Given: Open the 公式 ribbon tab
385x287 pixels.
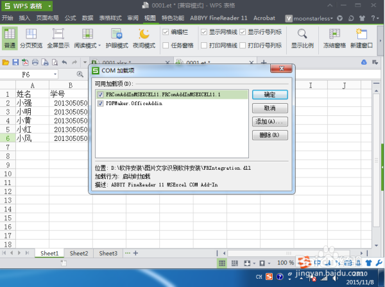Looking at the screenshot, I should click(x=70, y=18).
